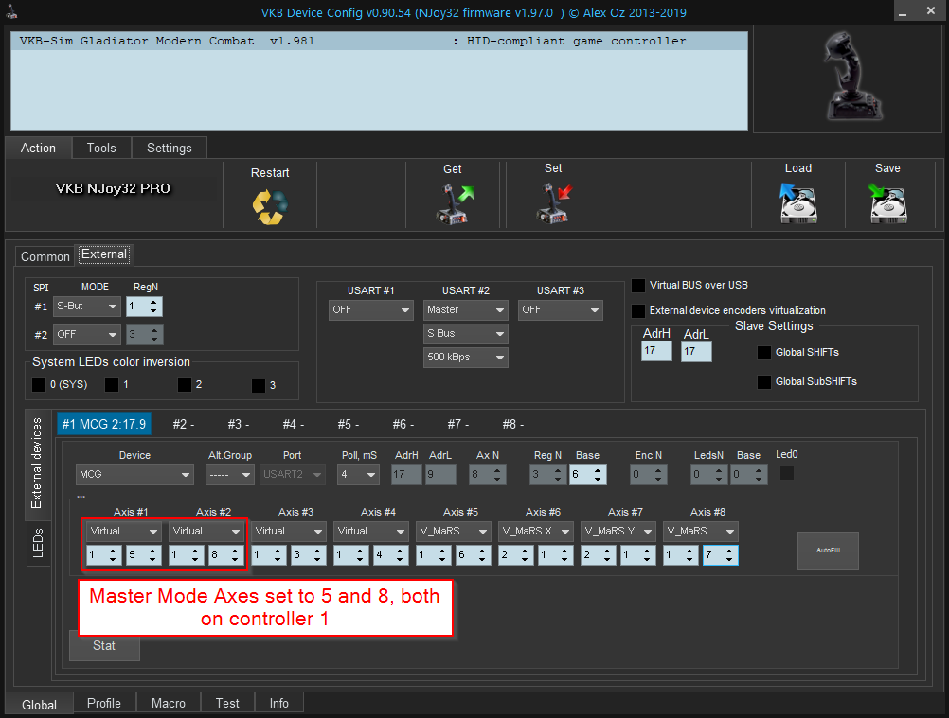Screen dimensions: 949x718
Task: Minimize the VKB Device Config window
Action: (x=903, y=11)
